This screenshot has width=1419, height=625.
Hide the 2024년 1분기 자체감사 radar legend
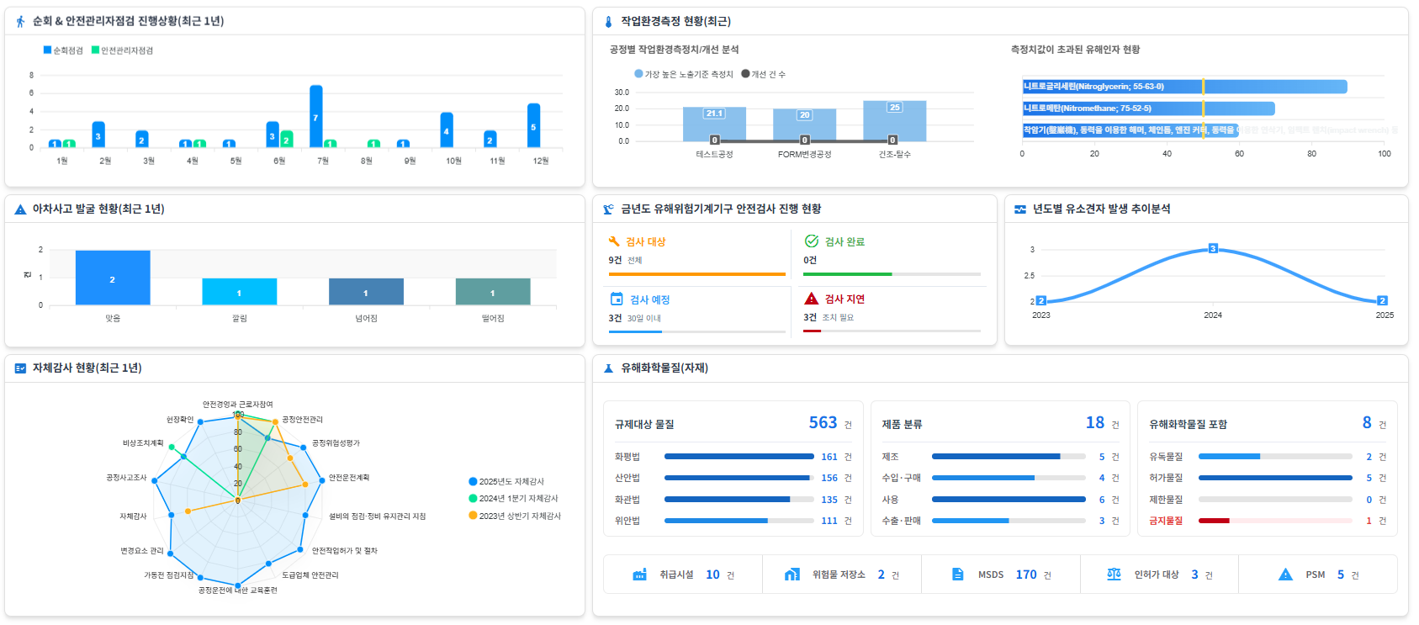coord(513,499)
